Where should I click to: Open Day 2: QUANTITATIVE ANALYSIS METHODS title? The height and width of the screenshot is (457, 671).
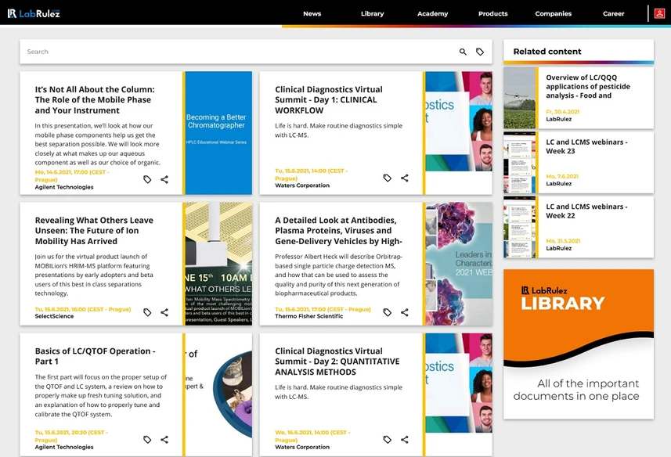[337, 362]
